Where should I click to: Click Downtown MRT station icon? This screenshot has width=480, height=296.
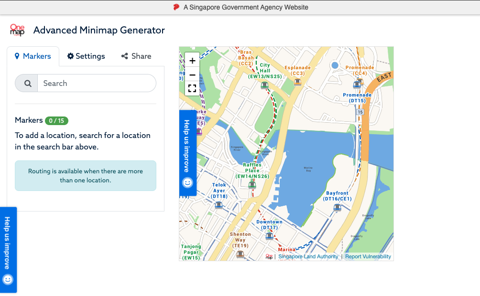click(269, 235)
